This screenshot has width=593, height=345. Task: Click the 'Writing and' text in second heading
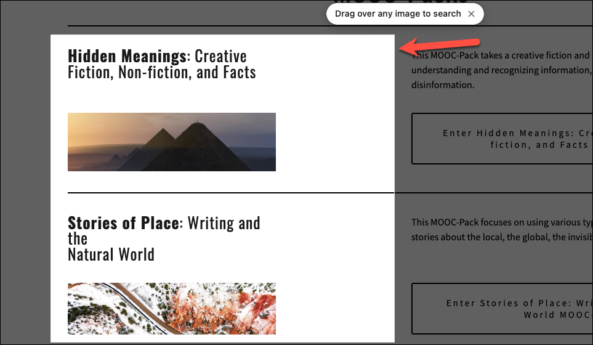224,223
